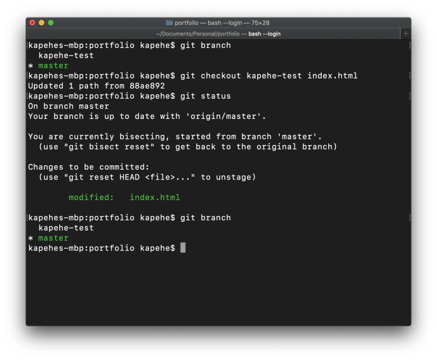
Task: Open a new tab with plus button
Action: click(x=405, y=34)
